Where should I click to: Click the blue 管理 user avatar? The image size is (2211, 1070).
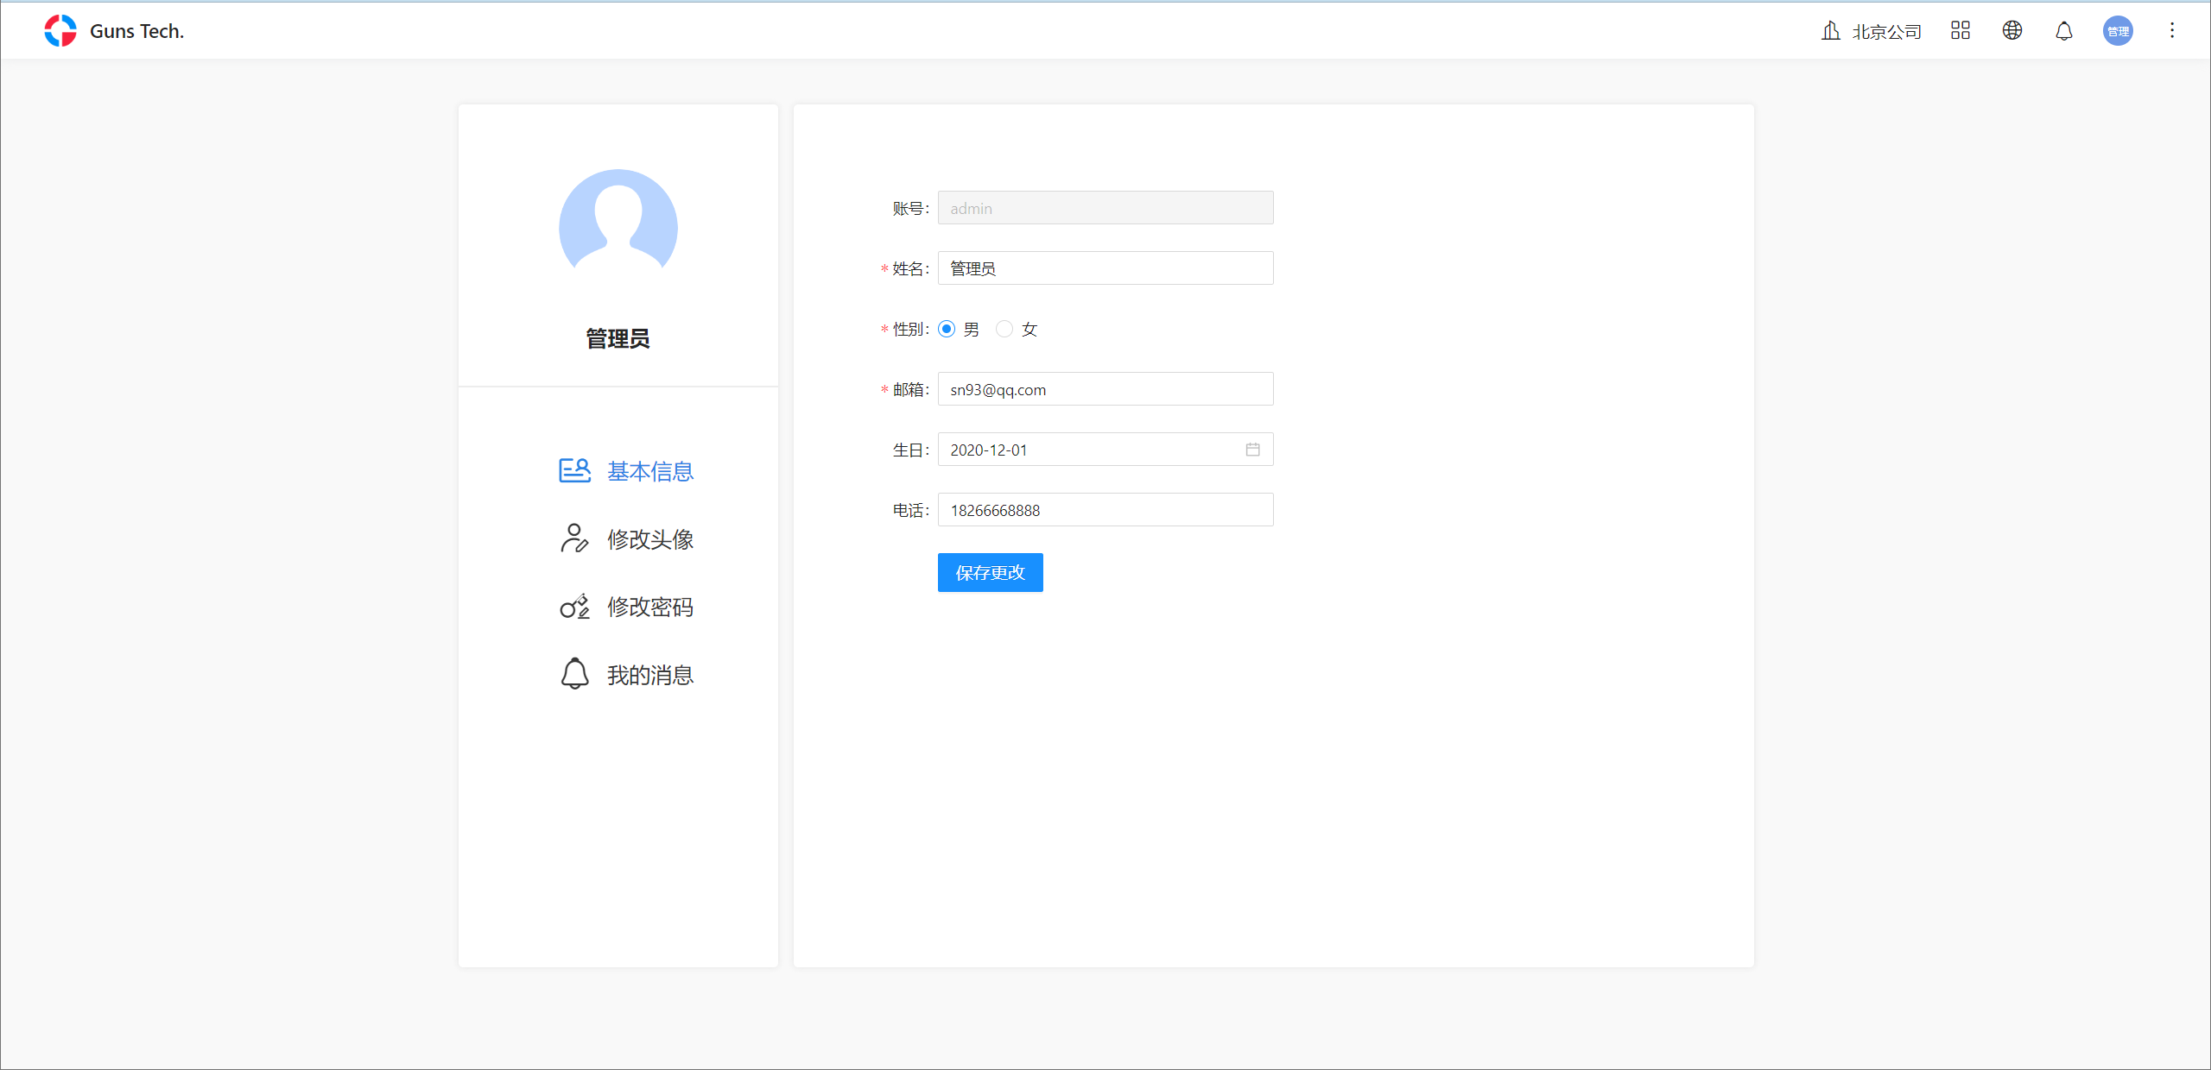2117,31
